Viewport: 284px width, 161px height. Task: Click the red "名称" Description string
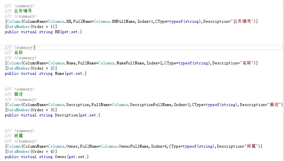tap(247, 63)
